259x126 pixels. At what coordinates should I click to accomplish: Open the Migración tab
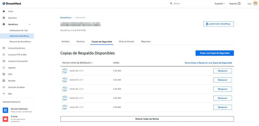click(x=146, y=42)
